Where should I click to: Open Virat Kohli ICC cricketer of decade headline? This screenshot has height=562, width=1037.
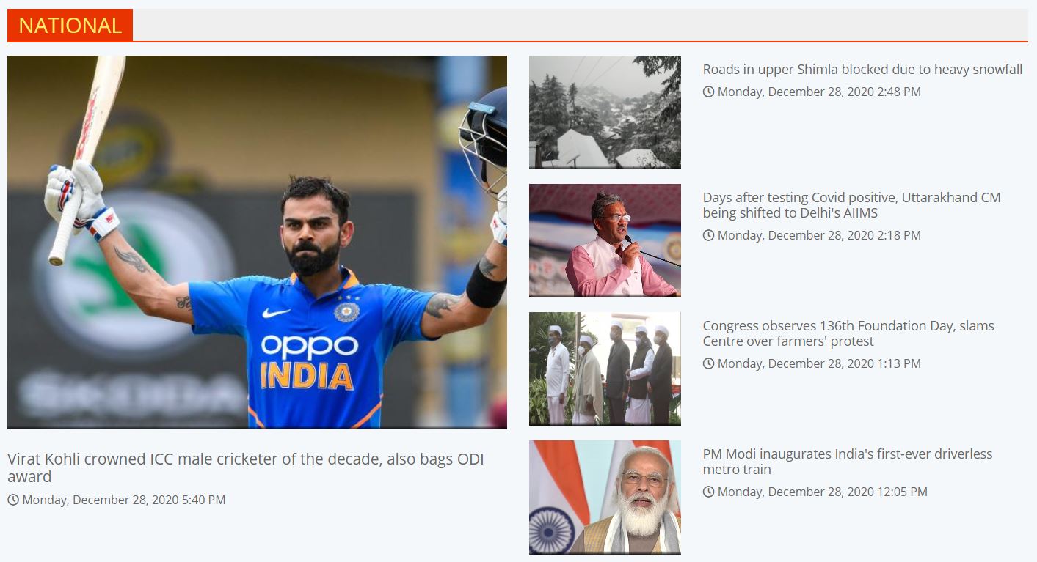point(246,467)
